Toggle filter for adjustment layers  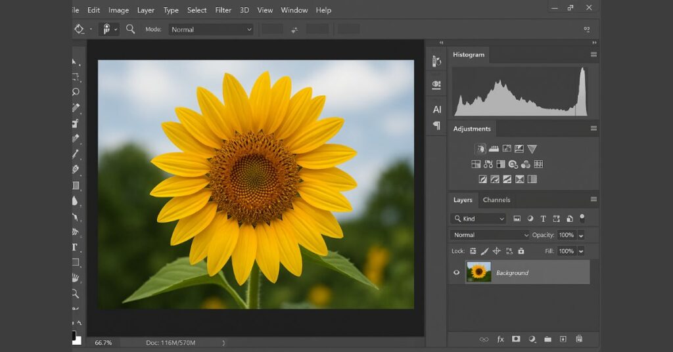tap(530, 219)
